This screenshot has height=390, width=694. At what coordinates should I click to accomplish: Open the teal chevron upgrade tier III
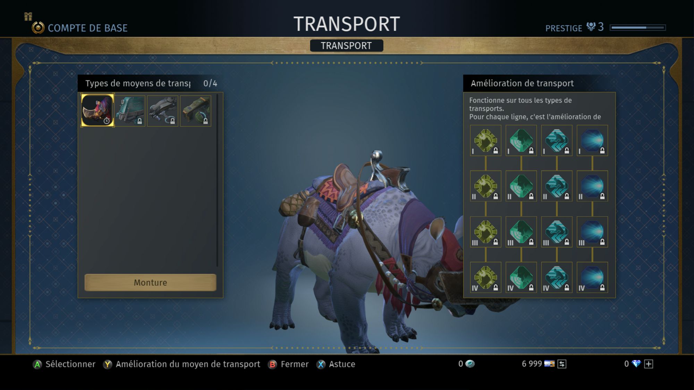pos(557,232)
